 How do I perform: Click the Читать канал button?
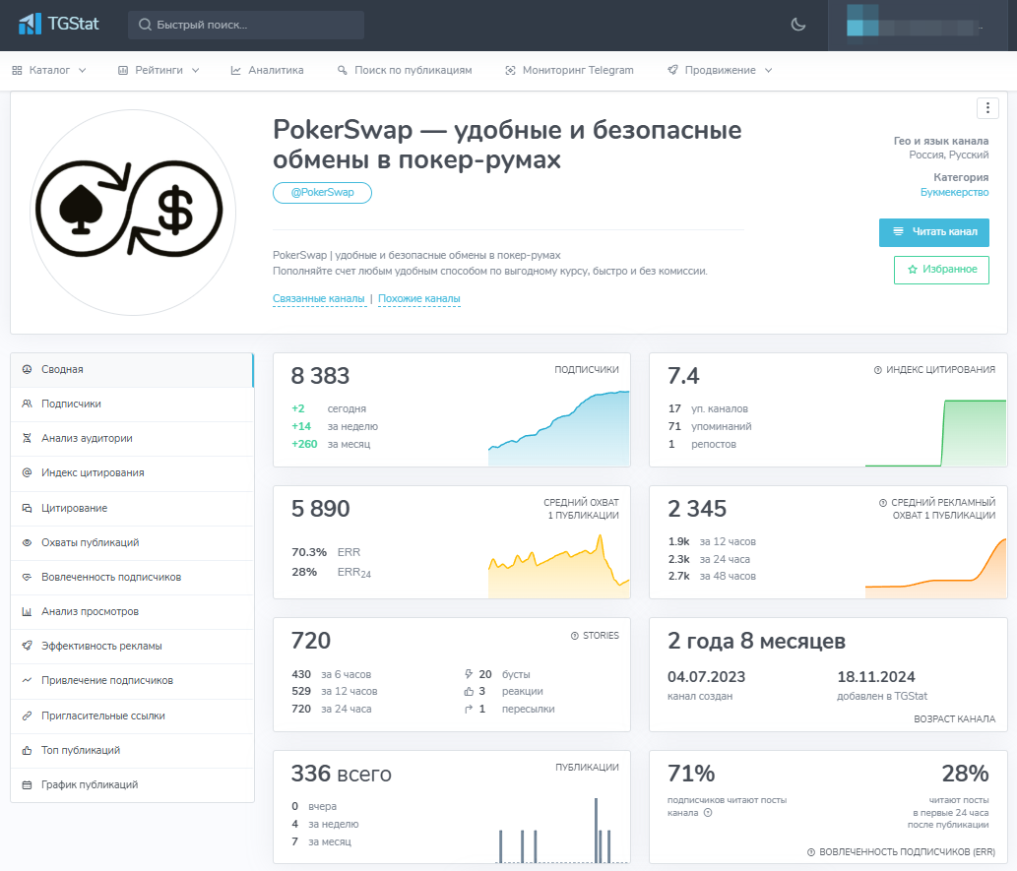point(934,232)
